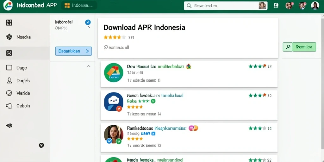Click the orange badge on blue robot icon
Screen dimensions: 324x162
(x=119, y=108)
